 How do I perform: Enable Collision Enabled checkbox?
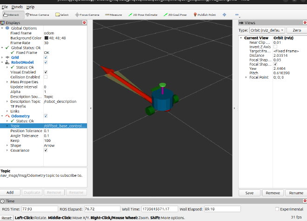click(46, 77)
